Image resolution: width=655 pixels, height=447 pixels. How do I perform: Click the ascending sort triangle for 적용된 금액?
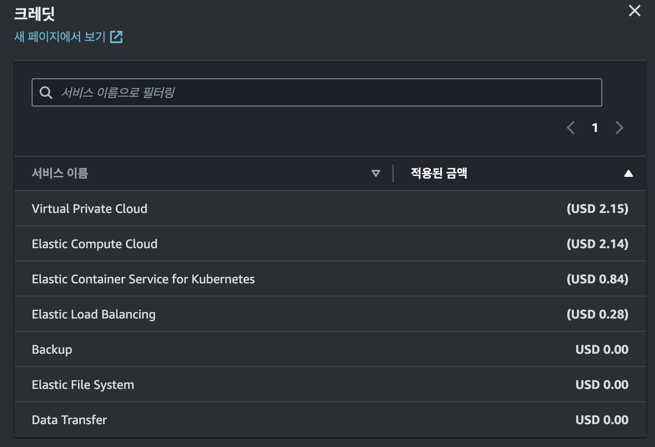coord(629,173)
